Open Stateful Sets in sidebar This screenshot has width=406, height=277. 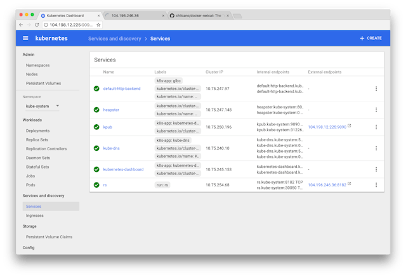point(37,167)
